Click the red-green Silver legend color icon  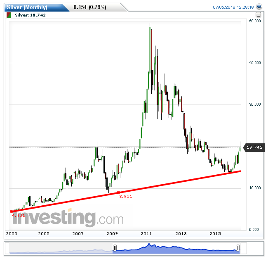pos(9,15)
